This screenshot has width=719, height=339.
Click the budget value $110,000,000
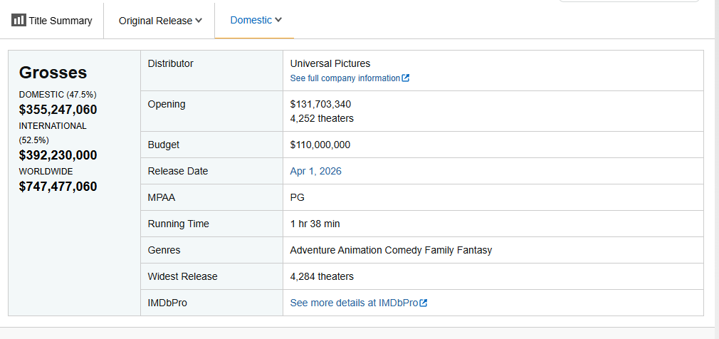click(320, 145)
